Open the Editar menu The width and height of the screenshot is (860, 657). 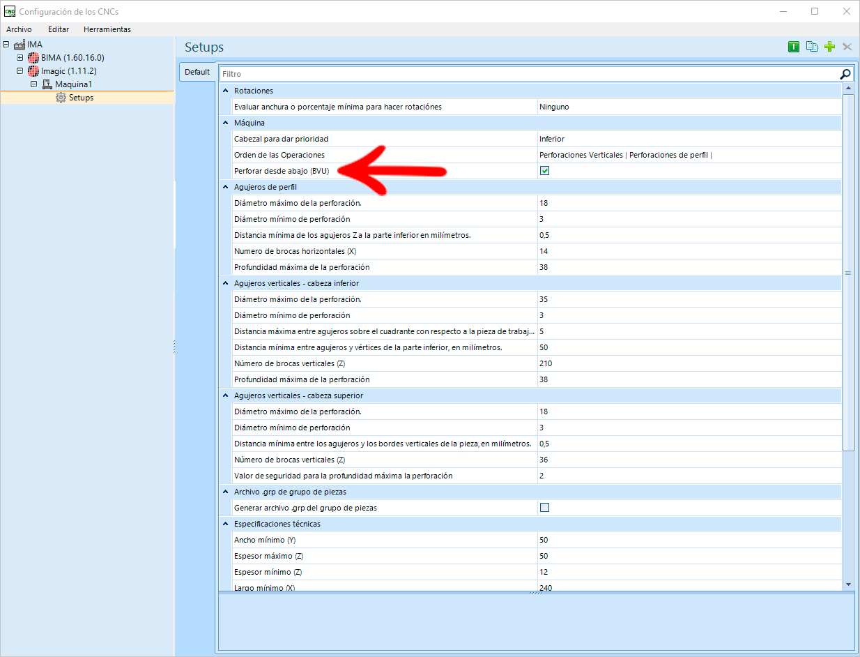point(59,29)
